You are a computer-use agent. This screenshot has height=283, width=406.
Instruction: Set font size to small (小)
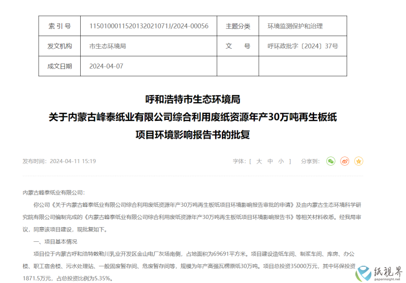point(281,162)
